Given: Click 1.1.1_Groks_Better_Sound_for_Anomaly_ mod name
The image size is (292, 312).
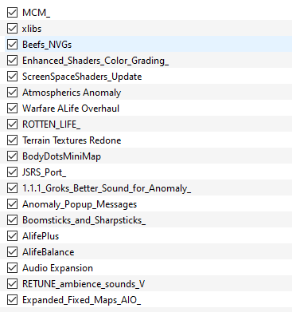Looking at the screenshot, I should 107,188.
